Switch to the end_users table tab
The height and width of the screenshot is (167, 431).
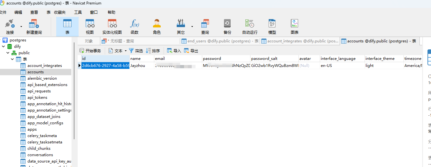(220, 41)
